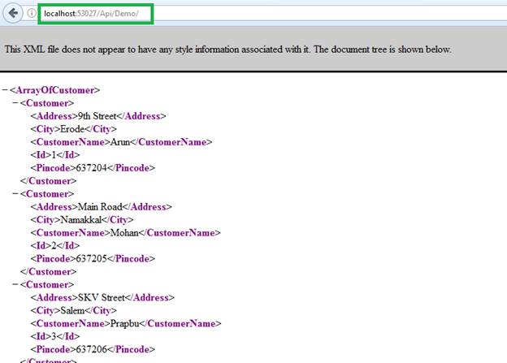Click the Namakkal city element
Screen dimensions: 507x363
[82, 220]
